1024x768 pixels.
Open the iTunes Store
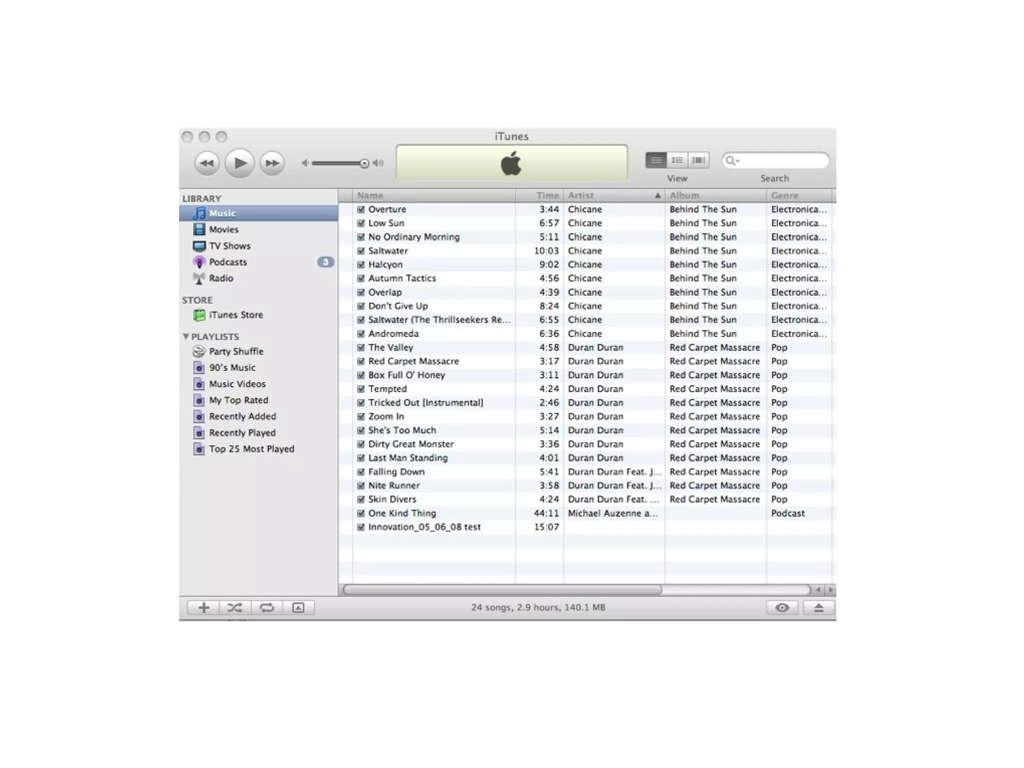[x=235, y=315]
